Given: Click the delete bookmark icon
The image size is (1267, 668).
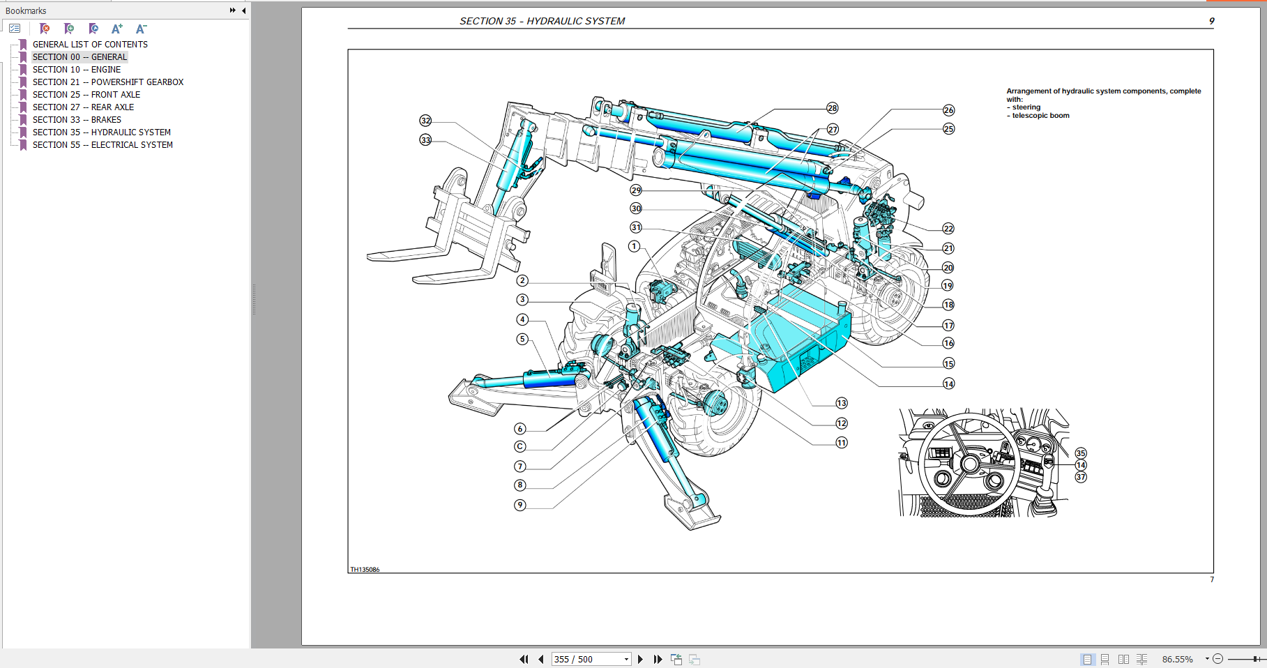Looking at the screenshot, I should click(45, 29).
